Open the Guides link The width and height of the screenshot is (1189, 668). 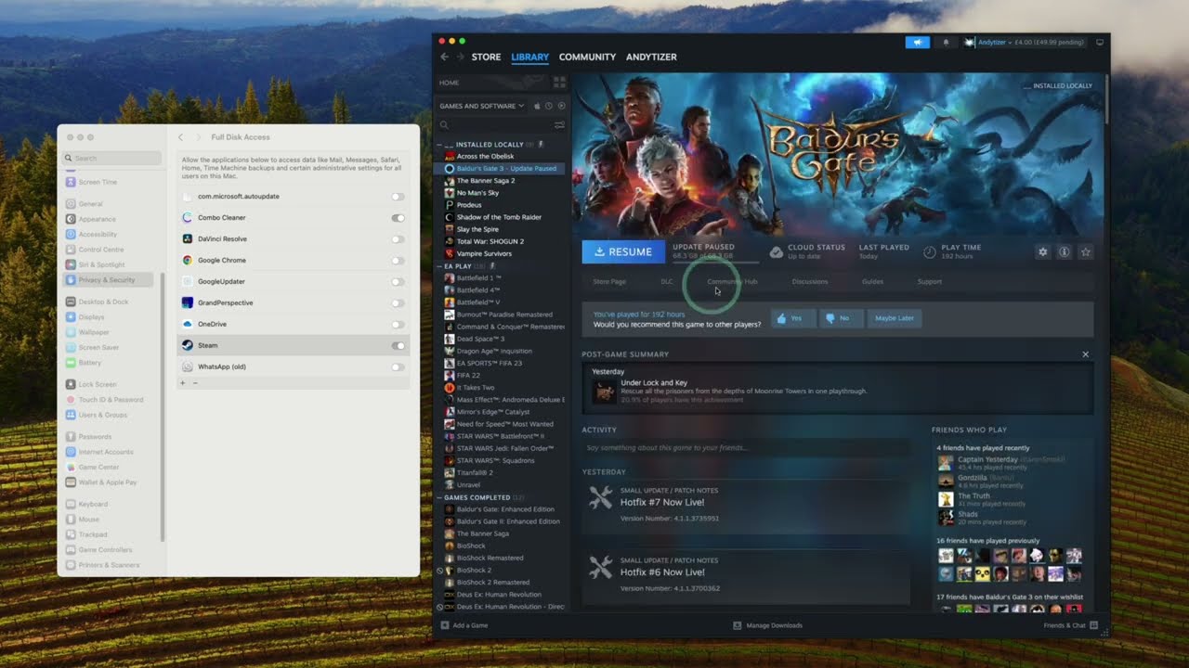pos(872,281)
